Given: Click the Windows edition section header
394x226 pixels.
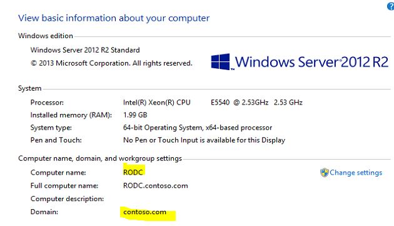Looking at the screenshot, I should [x=46, y=36].
